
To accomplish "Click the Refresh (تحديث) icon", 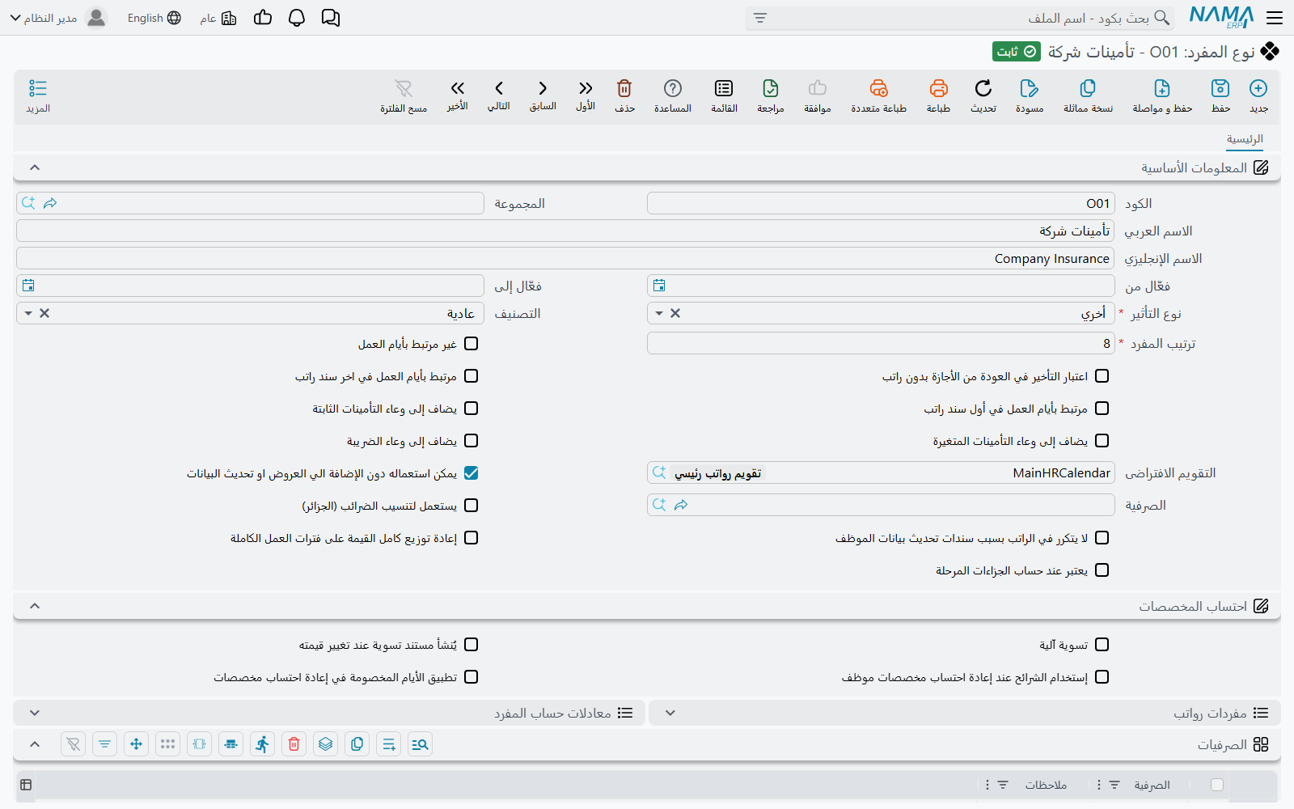I will [x=983, y=88].
